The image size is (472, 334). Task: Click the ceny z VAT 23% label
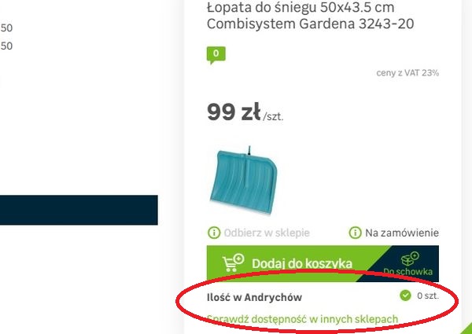coord(407,73)
